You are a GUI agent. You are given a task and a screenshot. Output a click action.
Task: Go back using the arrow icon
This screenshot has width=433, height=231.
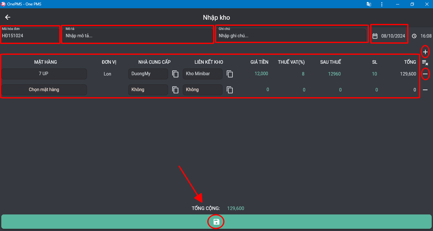(x=8, y=17)
